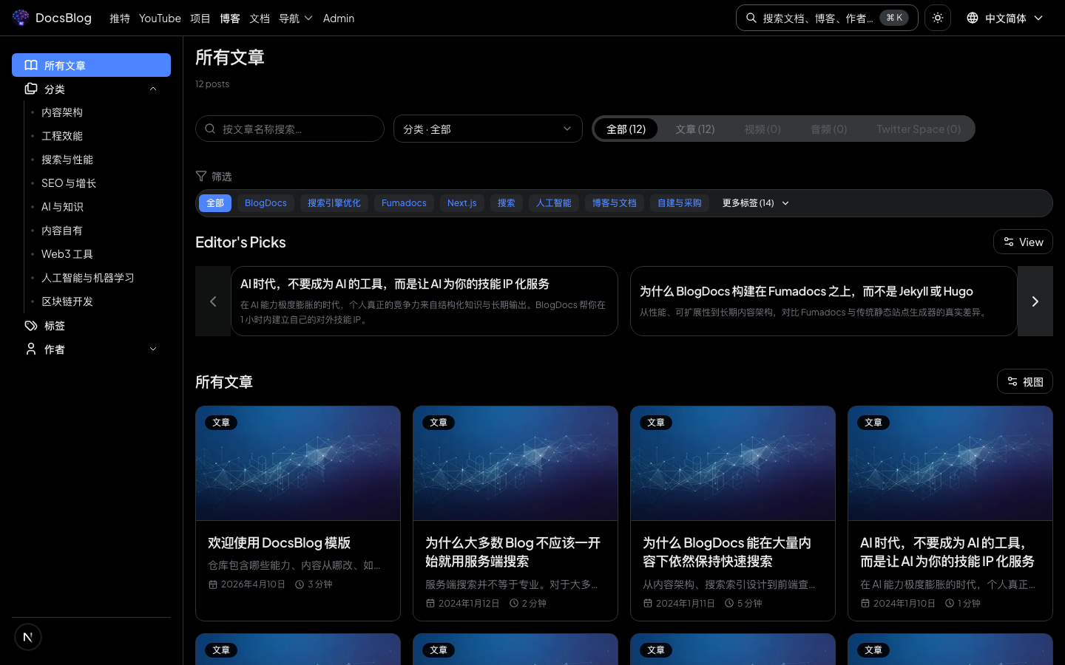
Task: Click the DocsBlog logo icon
Action: click(x=21, y=18)
